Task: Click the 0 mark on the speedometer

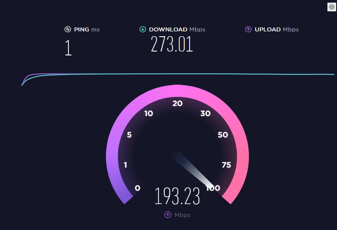Action: (138, 188)
